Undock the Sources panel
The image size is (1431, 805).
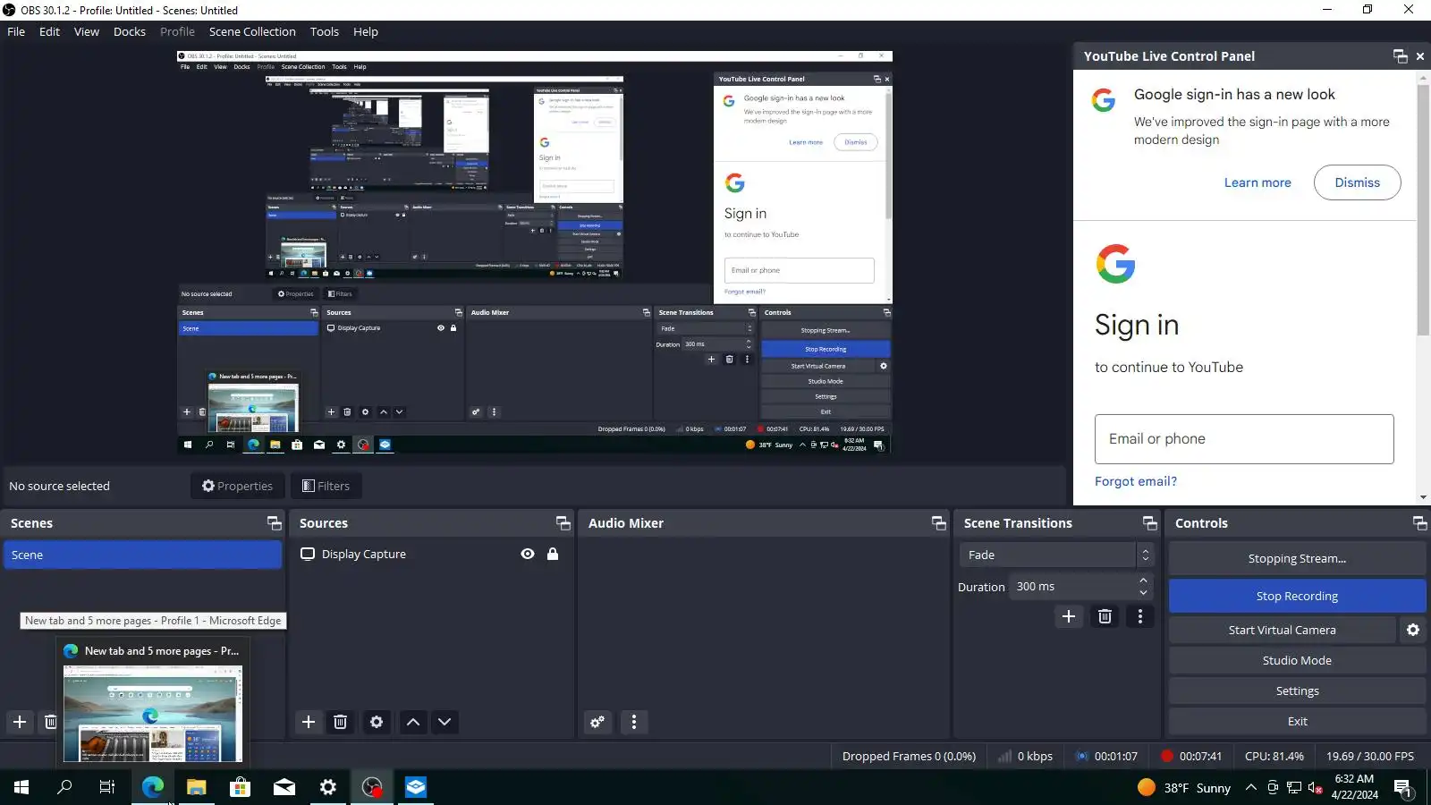[563, 523]
